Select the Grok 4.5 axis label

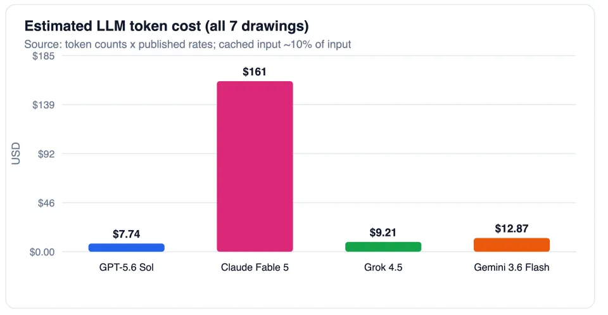click(x=383, y=267)
